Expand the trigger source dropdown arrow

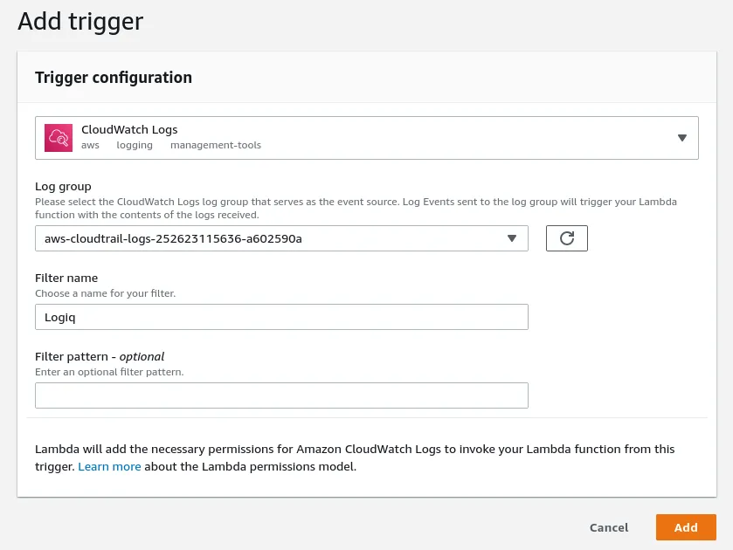point(682,138)
